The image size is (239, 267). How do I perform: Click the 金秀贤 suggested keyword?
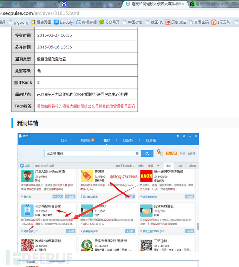(x=191, y=153)
